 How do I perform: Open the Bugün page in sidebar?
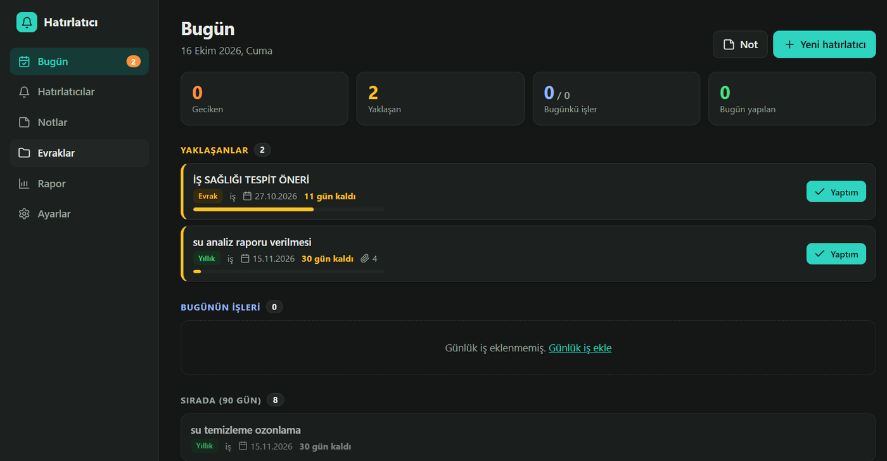pos(79,62)
